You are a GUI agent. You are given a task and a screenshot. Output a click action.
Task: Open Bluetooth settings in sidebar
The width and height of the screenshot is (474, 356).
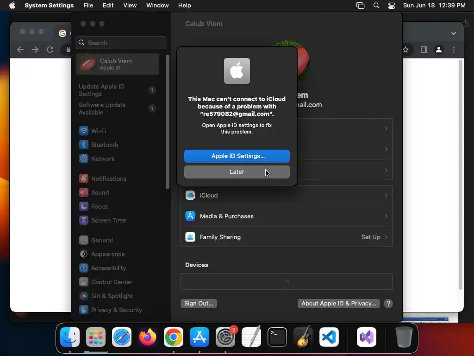pyautogui.click(x=99, y=145)
